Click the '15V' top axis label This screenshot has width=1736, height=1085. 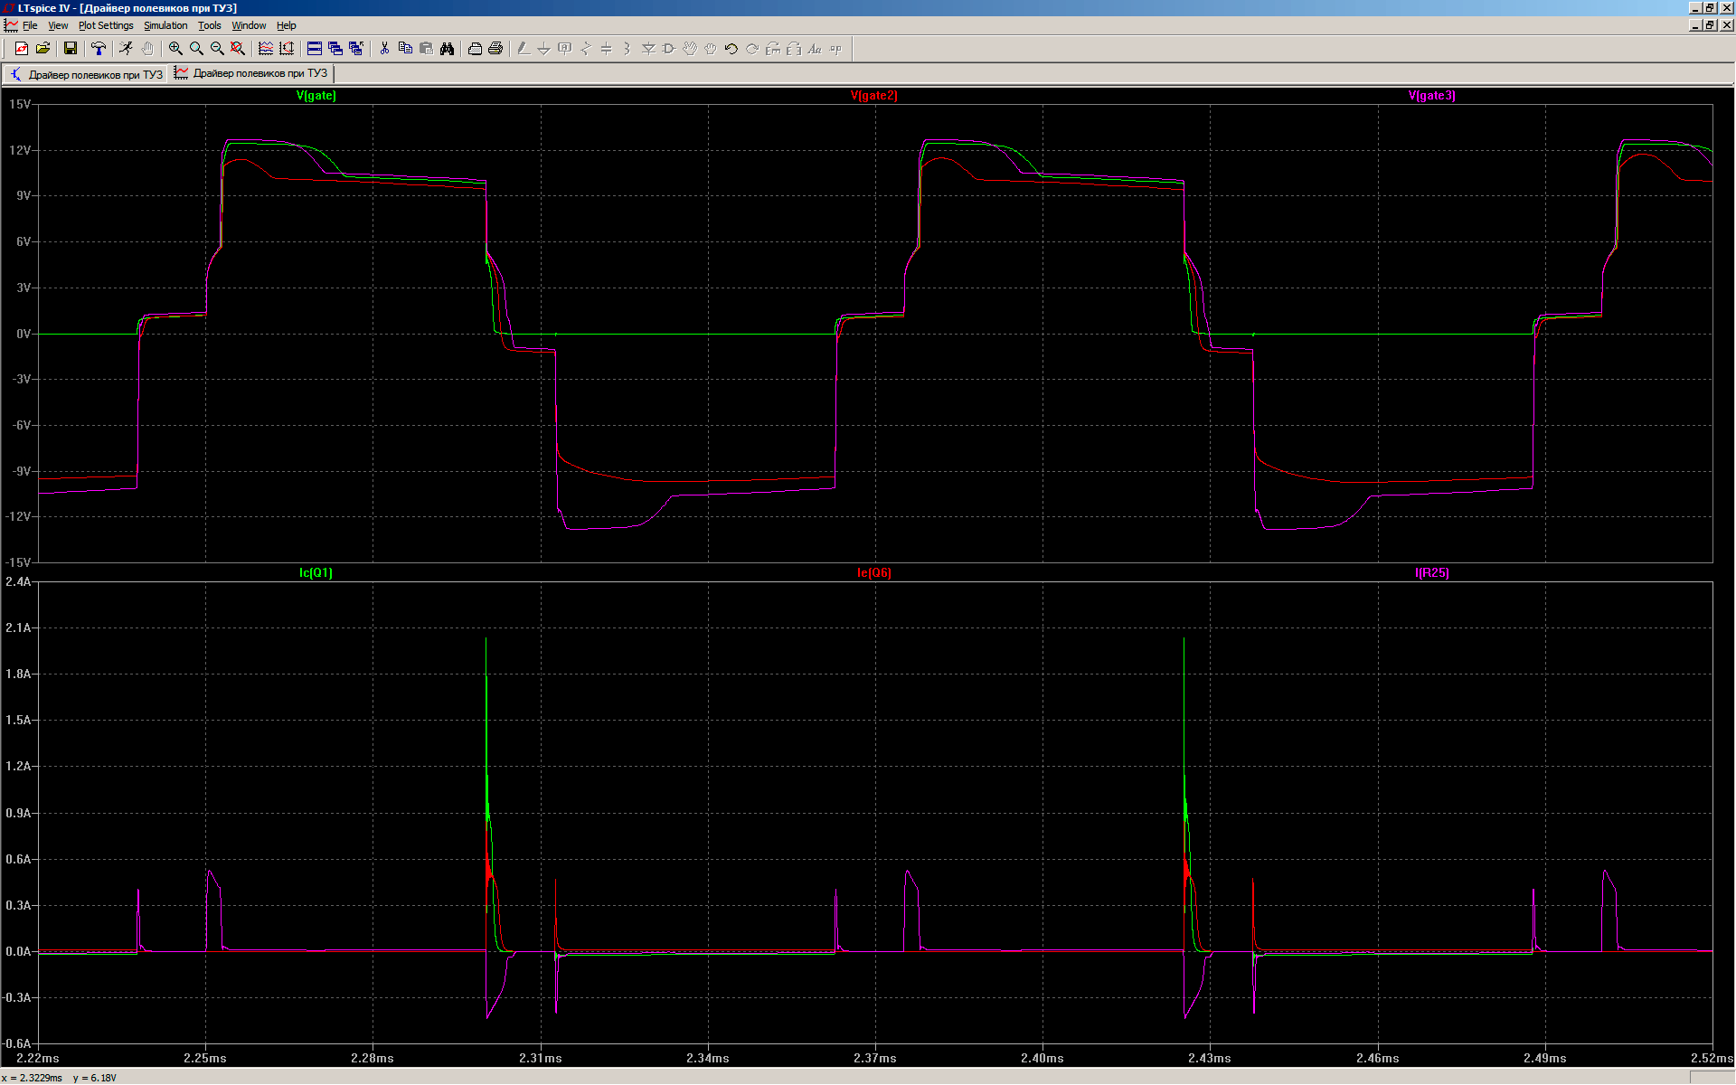point(20,105)
